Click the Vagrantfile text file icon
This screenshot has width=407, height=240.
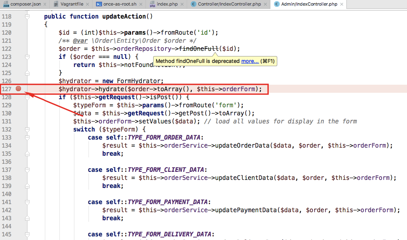coord(56,4)
